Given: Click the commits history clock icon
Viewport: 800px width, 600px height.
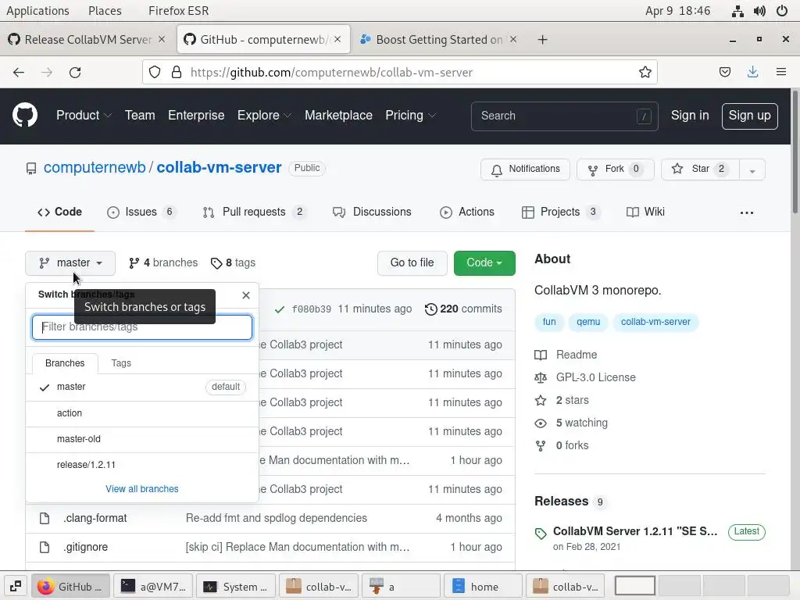Looking at the screenshot, I should point(430,309).
